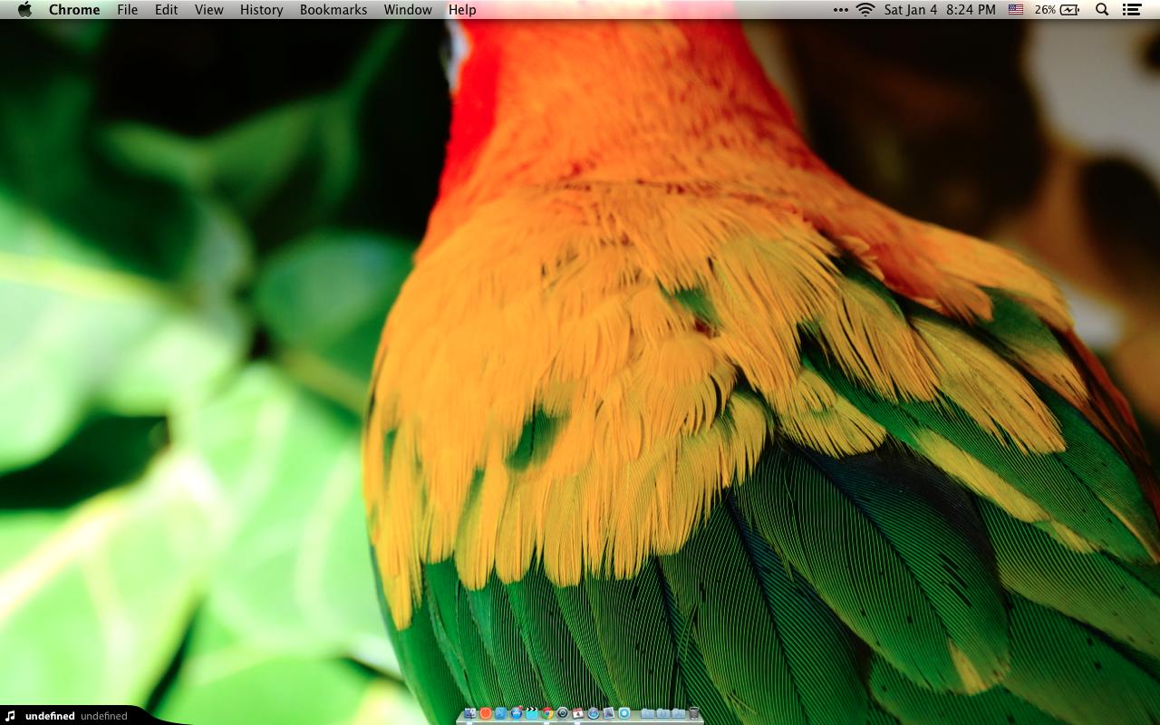Click the date and time clock
The width and height of the screenshot is (1160, 725).
[940, 9]
